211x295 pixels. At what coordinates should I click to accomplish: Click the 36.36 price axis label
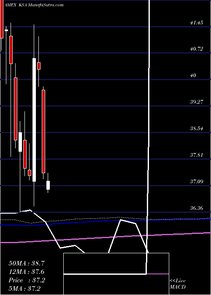[x=197, y=208]
